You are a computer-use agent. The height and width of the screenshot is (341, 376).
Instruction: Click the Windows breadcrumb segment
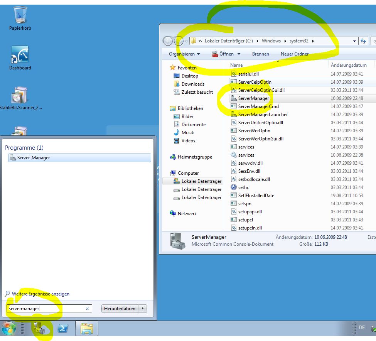[271, 41]
